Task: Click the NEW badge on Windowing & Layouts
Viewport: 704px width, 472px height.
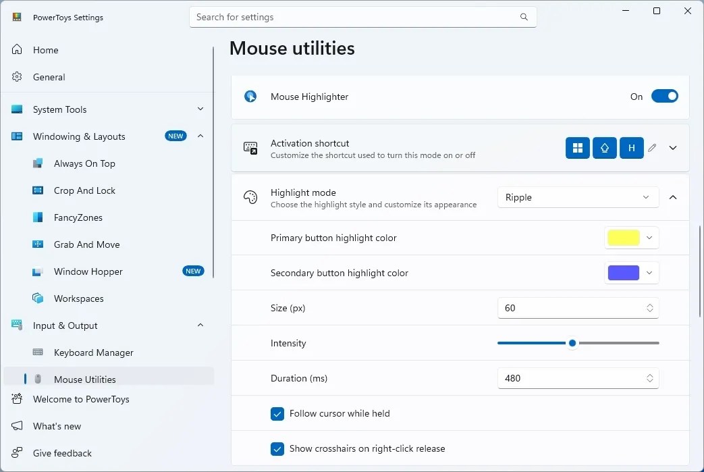Action: coord(175,136)
